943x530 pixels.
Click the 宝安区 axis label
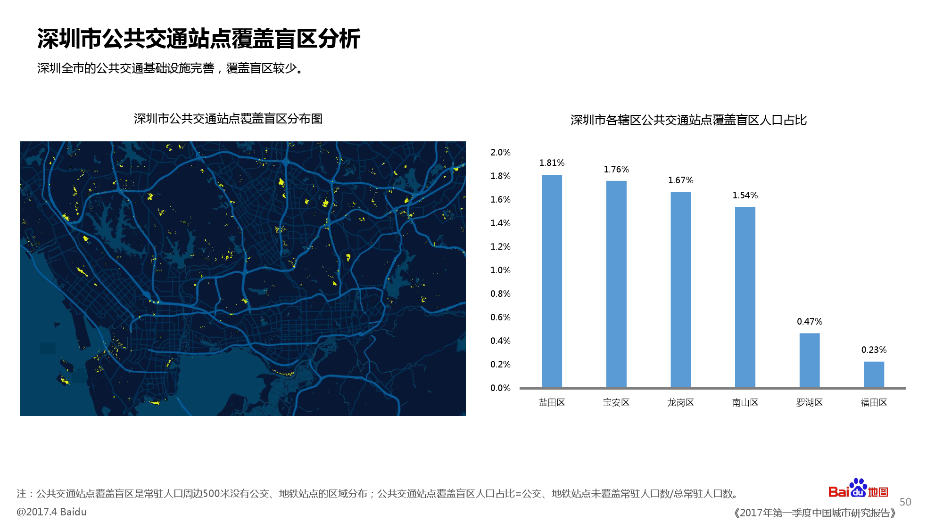click(616, 402)
